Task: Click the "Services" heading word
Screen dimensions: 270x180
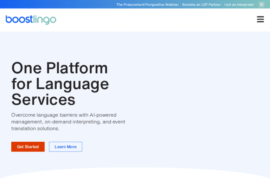Action: 43,99
